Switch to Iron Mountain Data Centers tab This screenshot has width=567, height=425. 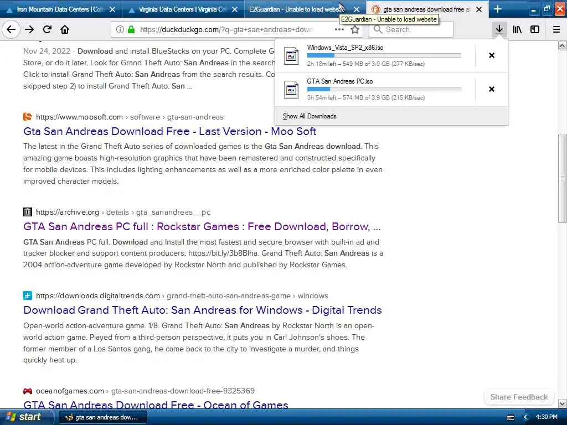[x=61, y=9]
